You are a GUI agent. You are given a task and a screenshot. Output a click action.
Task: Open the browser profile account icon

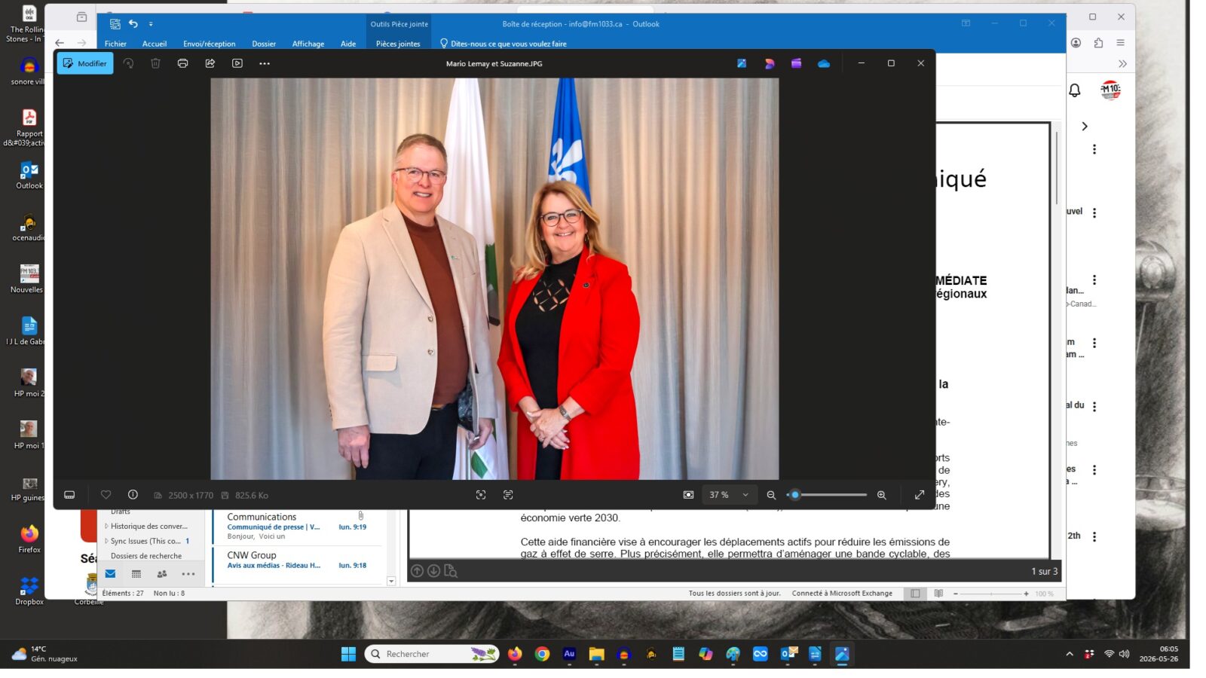(1076, 43)
